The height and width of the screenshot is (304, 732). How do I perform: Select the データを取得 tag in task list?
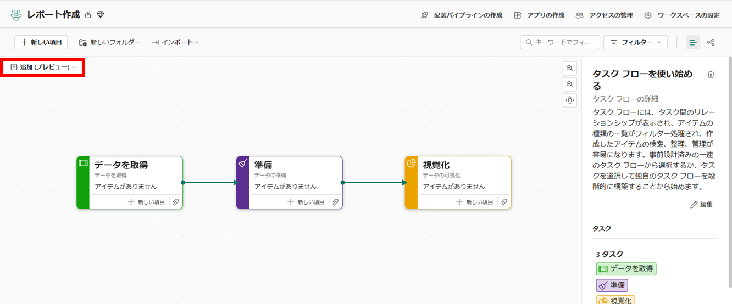(626, 269)
